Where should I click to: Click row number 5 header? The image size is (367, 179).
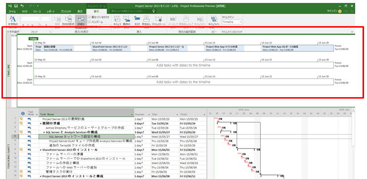coord(15,137)
